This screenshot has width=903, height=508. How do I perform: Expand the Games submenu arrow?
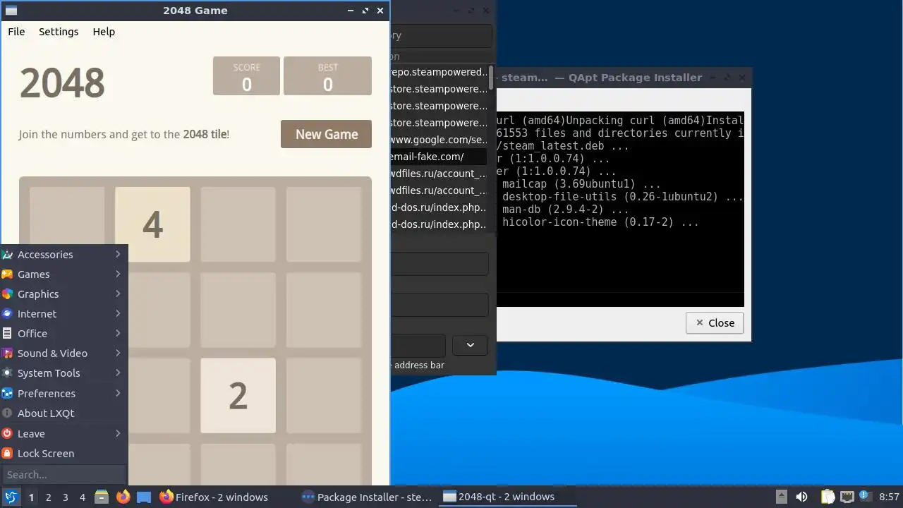pyautogui.click(x=118, y=274)
